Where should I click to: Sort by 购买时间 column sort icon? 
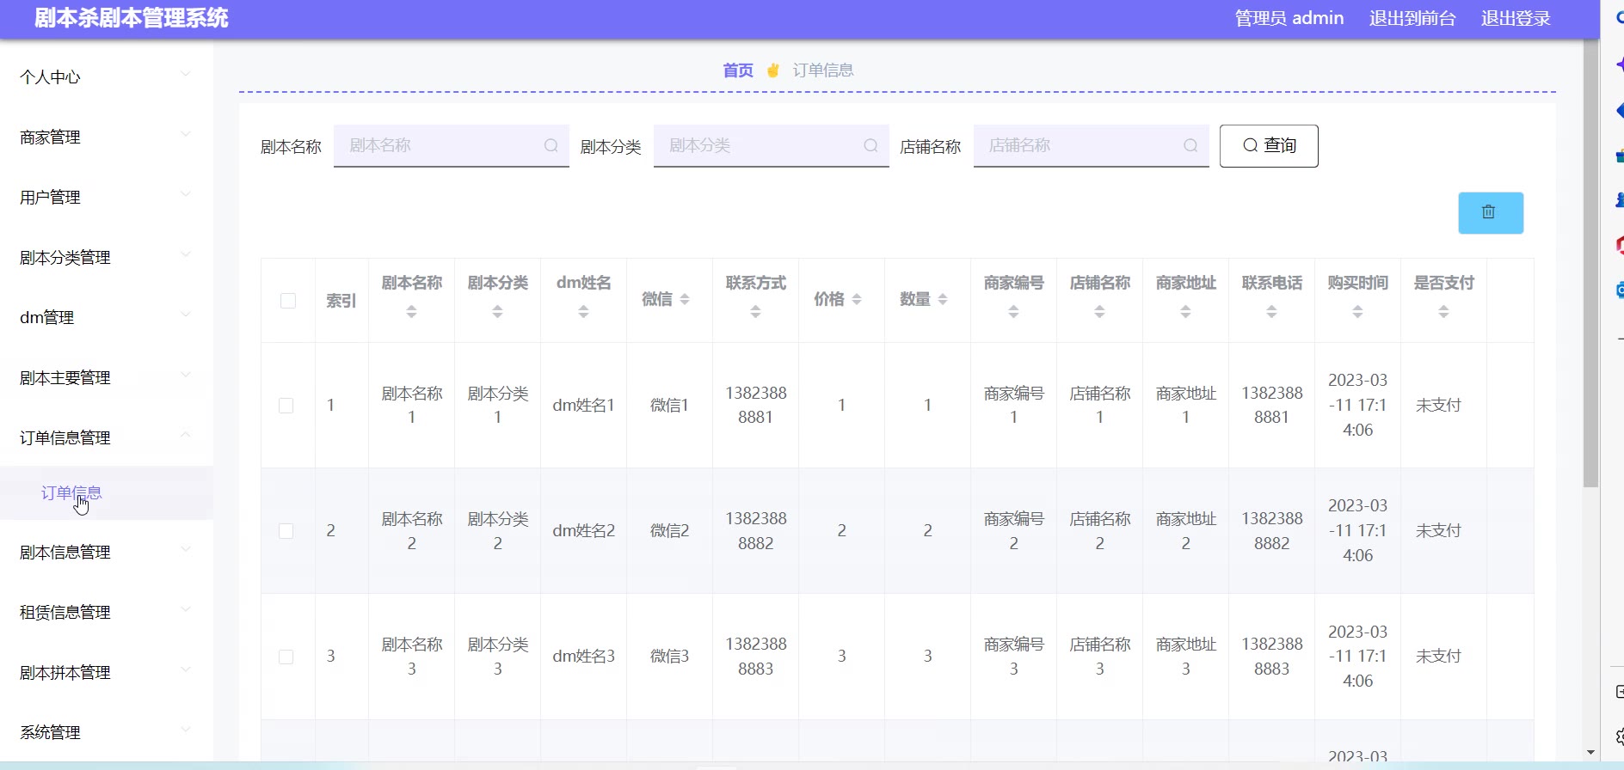(x=1357, y=312)
